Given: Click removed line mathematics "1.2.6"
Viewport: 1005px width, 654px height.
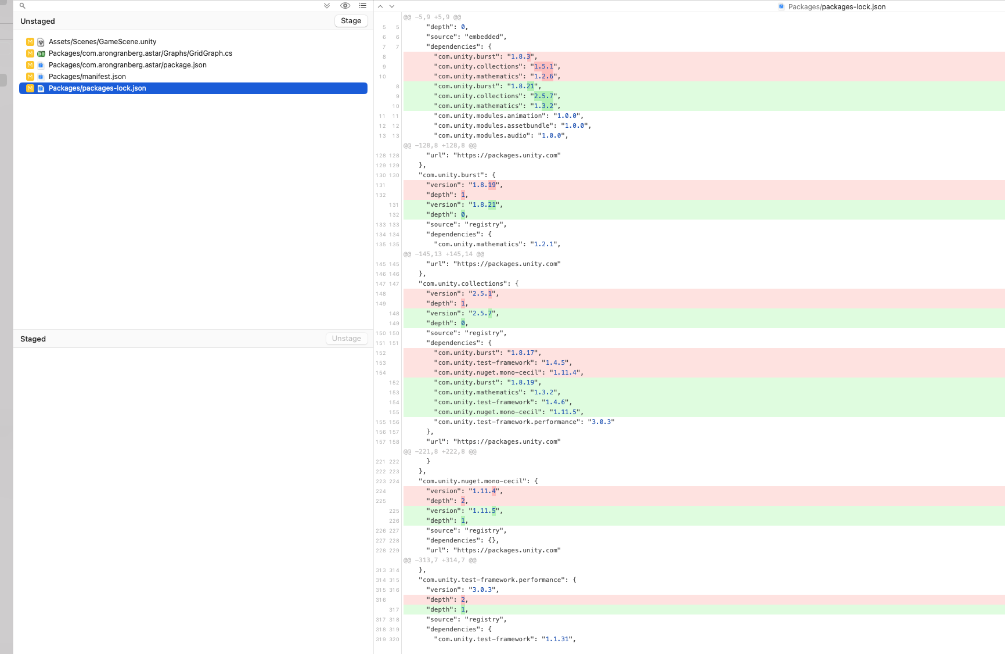Looking at the screenshot, I should click(704, 77).
